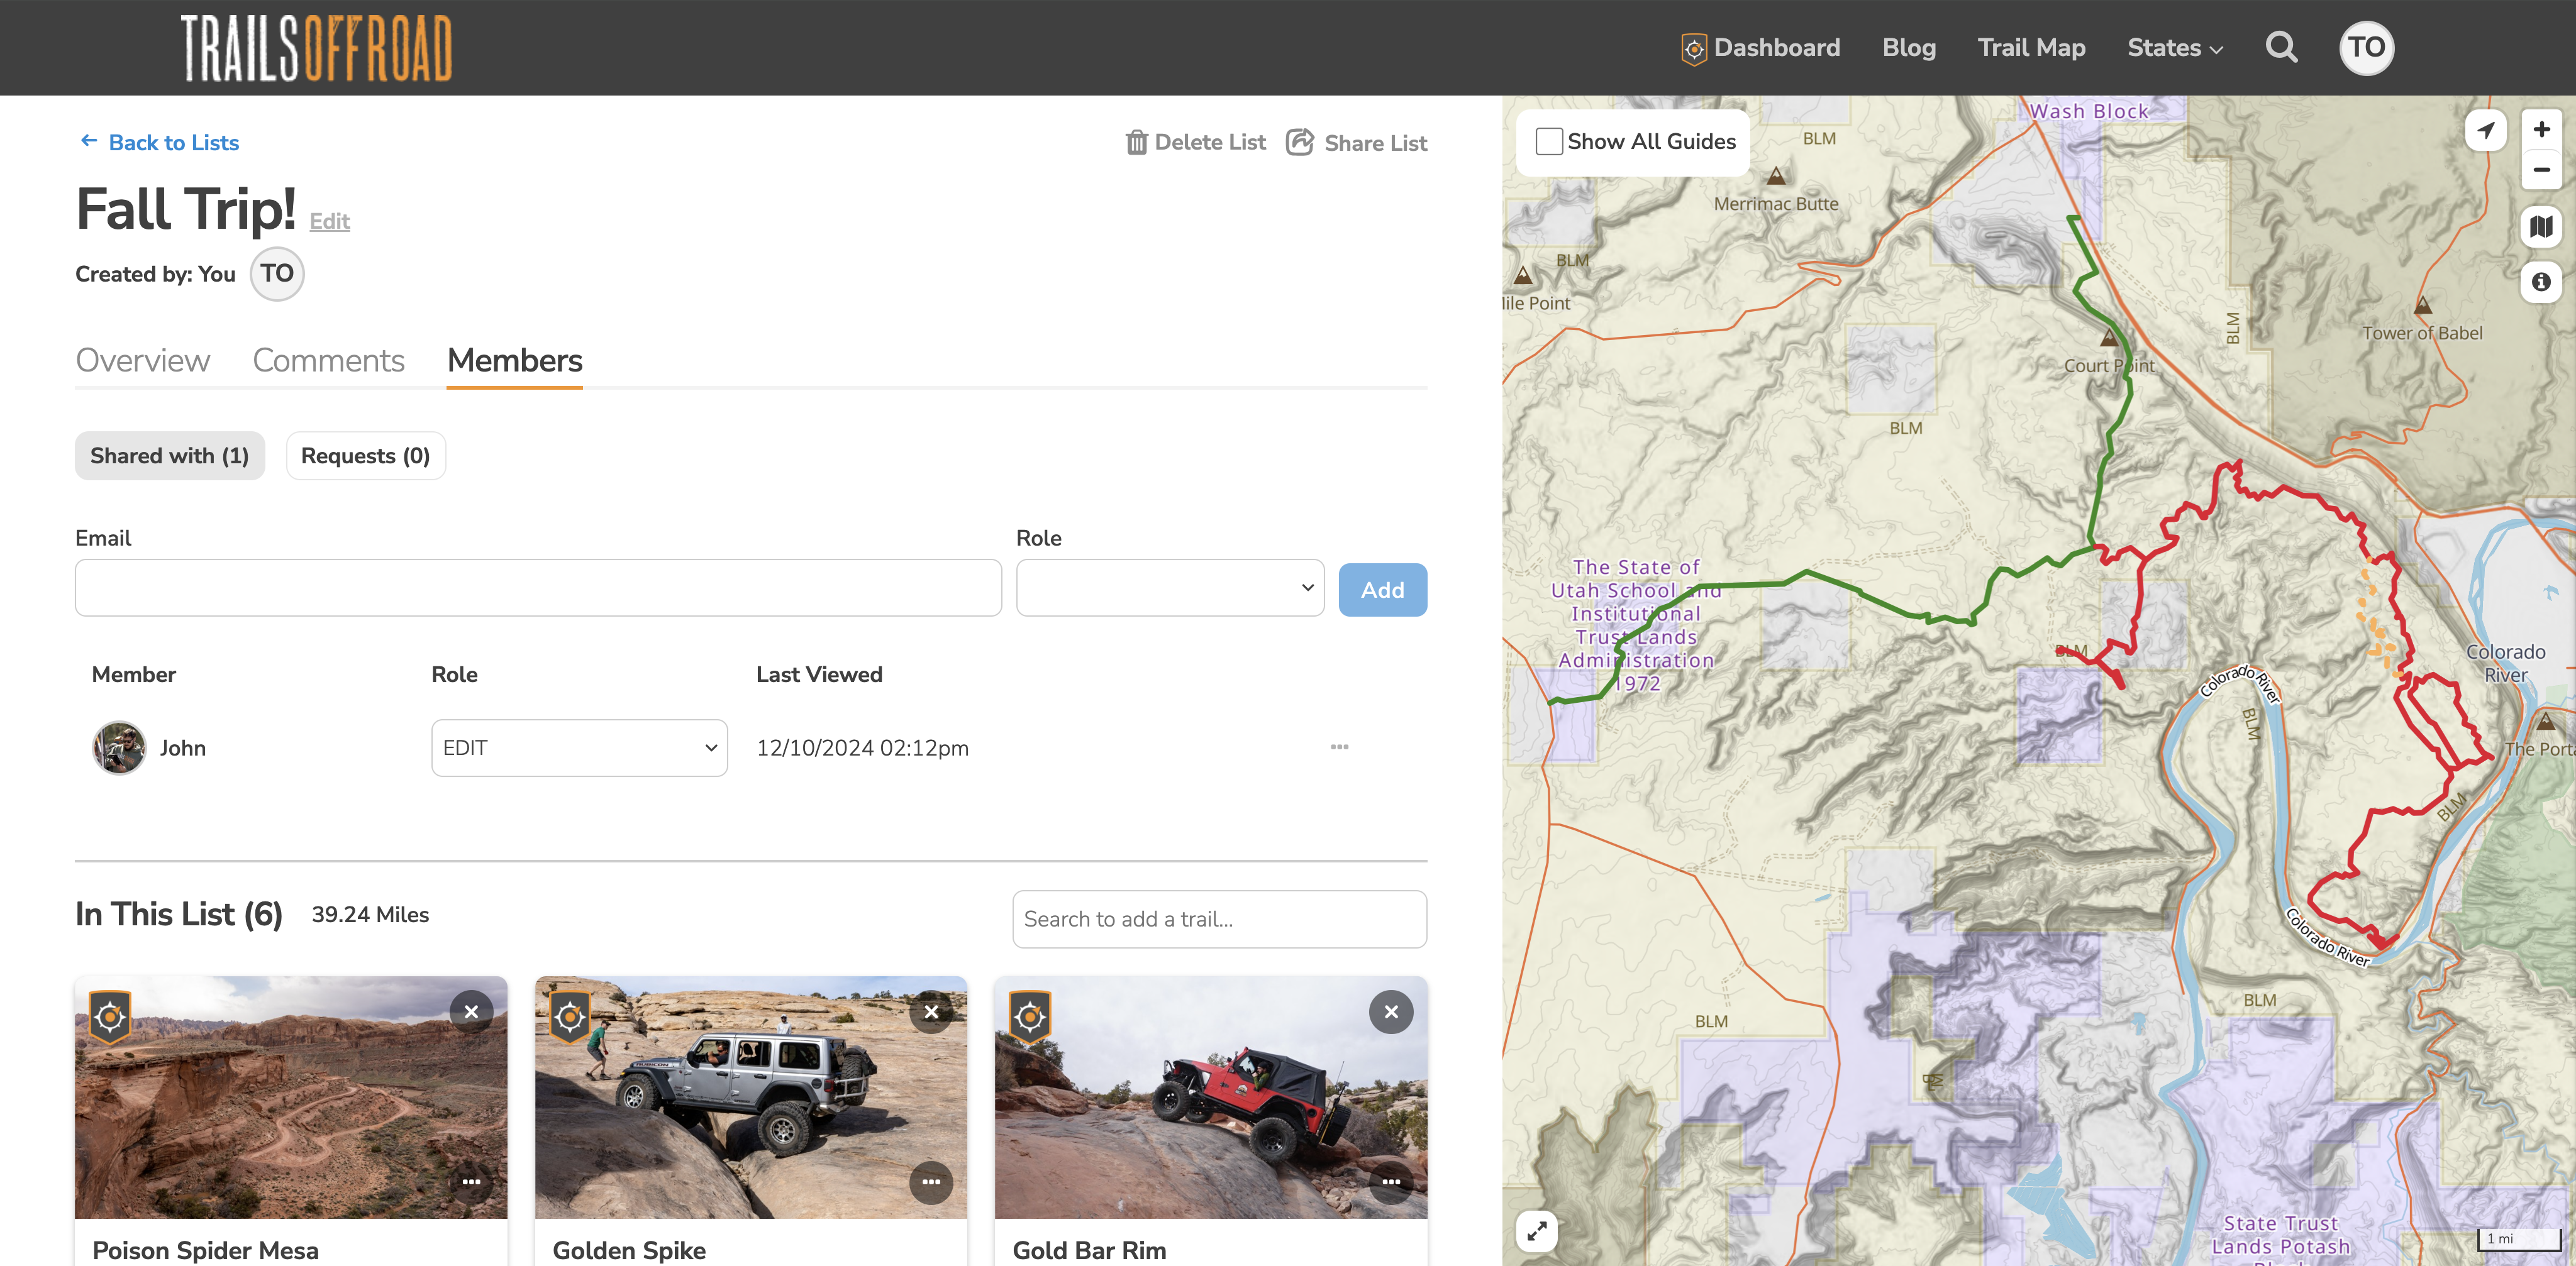Open John's member options ellipsis
Image resolution: width=2576 pixels, height=1266 pixels.
pos(1339,746)
